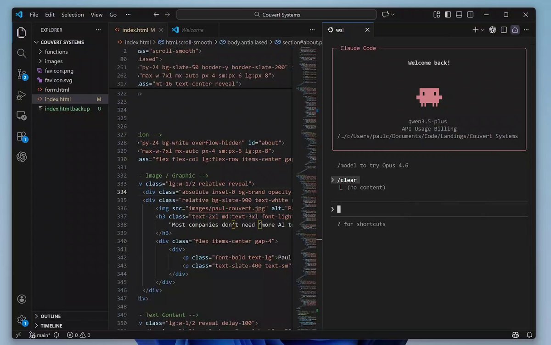Expand the OUTLINE section
Viewport: 551px width, 345px height.
coord(51,316)
